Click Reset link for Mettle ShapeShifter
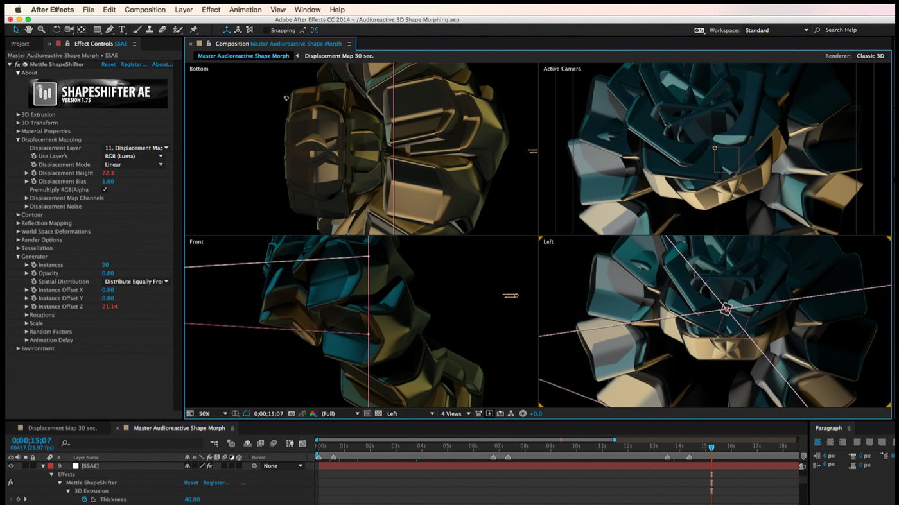Viewport: 899px width, 505px height. tap(109, 64)
